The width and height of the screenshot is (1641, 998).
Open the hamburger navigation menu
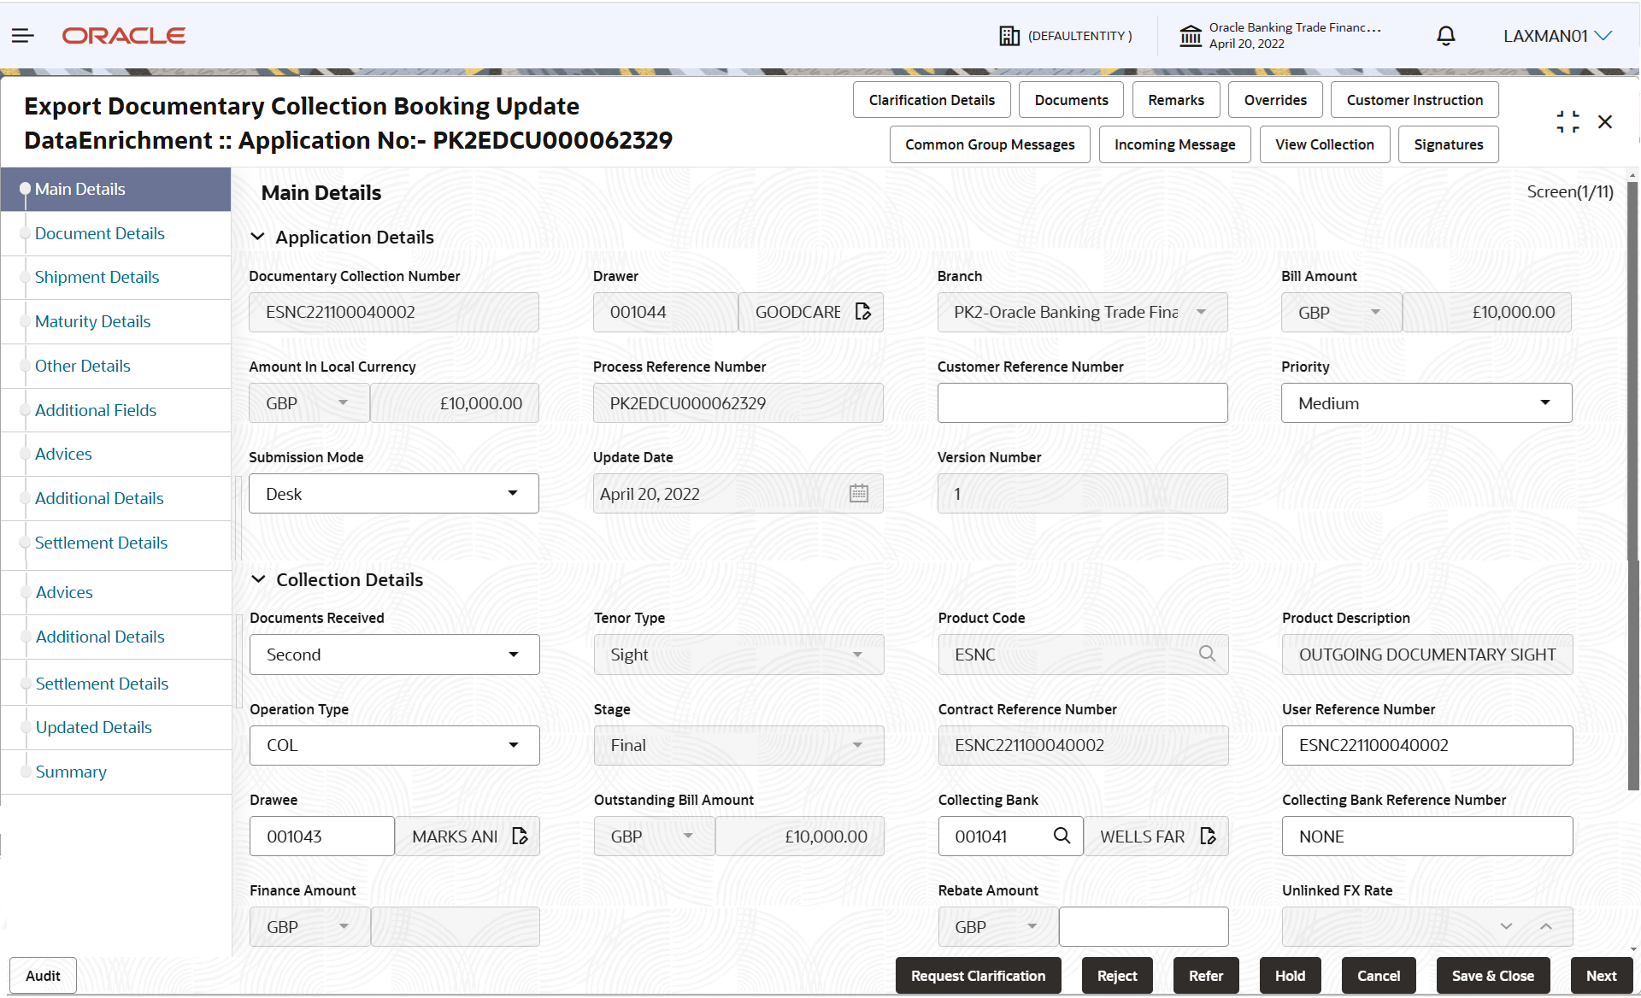tap(23, 35)
